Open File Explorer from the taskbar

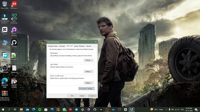pyautogui.click(x=21, y=110)
